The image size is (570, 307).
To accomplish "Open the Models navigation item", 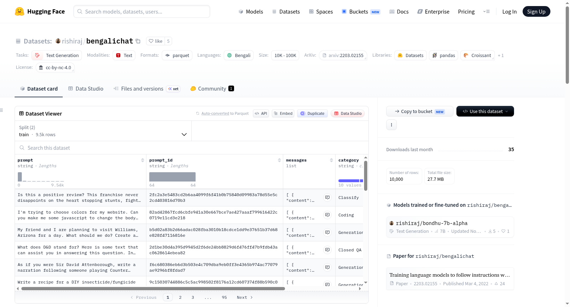I will [251, 11].
